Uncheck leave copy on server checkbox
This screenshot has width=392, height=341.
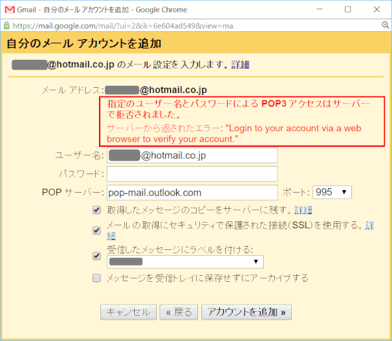point(97,210)
